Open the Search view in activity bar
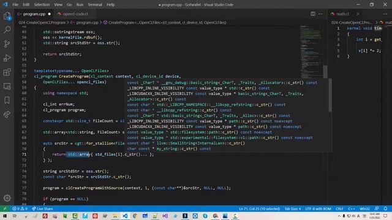This screenshot has height=220, width=392. click(x=7, y=30)
